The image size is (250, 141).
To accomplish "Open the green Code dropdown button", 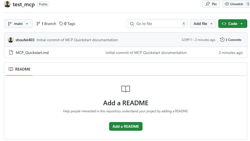I will pyautogui.click(x=233, y=24).
